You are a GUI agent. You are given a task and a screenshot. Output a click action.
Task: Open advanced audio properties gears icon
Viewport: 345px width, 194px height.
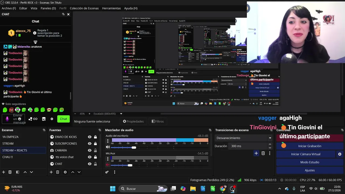pyautogui.click(x=107, y=172)
